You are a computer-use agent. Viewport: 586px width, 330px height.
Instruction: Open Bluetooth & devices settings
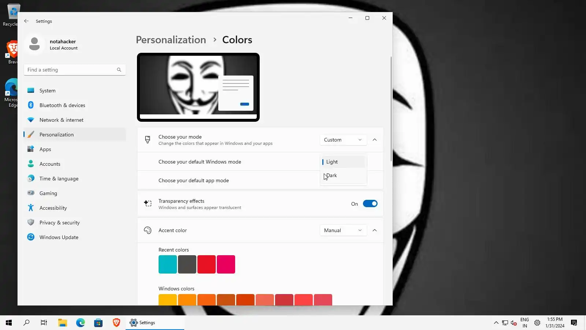tap(75, 105)
